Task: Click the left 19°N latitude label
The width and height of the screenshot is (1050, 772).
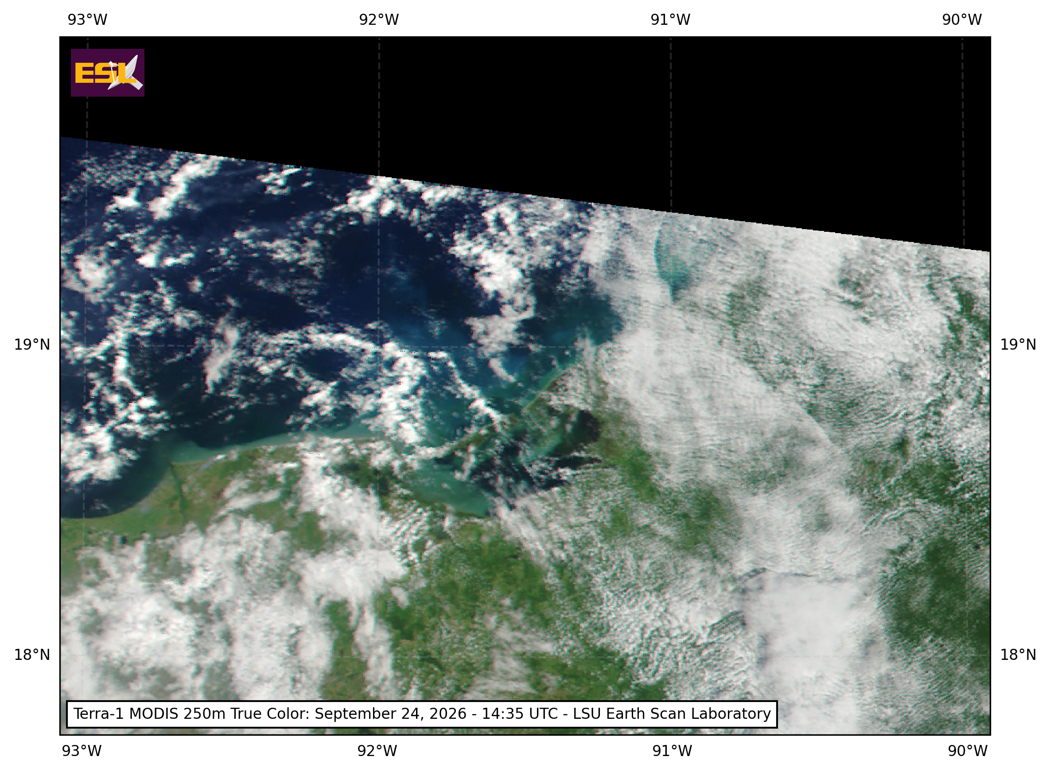Action: point(32,345)
